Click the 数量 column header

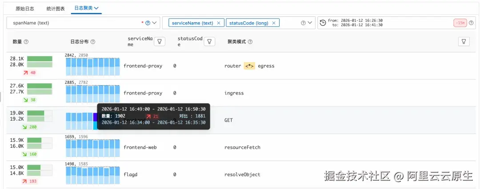click(x=17, y=42)
